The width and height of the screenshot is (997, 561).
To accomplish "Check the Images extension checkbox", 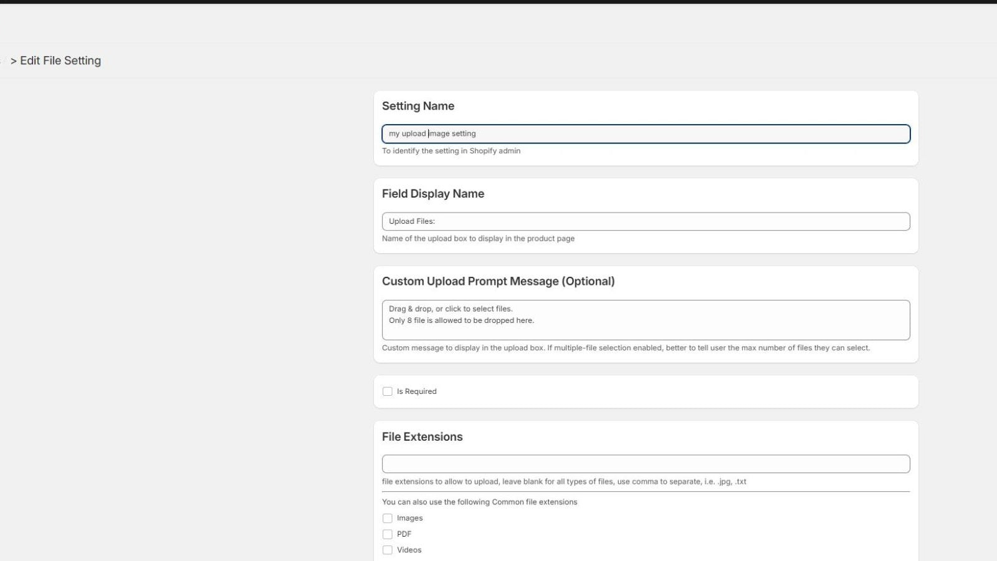I will 388,518.
